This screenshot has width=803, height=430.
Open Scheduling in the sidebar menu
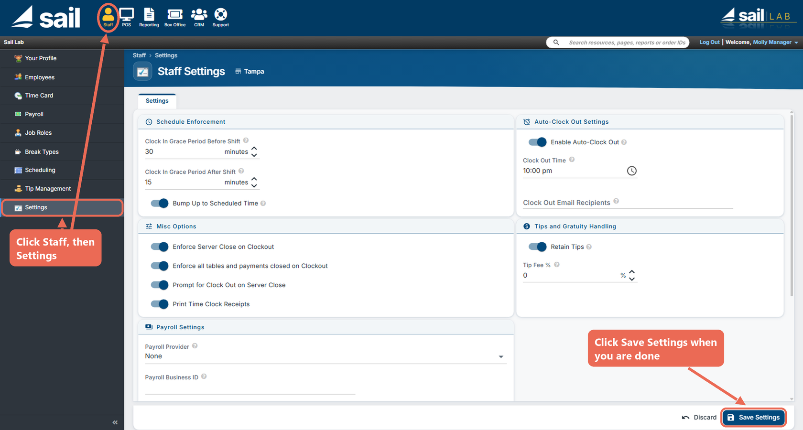point(62,170)
